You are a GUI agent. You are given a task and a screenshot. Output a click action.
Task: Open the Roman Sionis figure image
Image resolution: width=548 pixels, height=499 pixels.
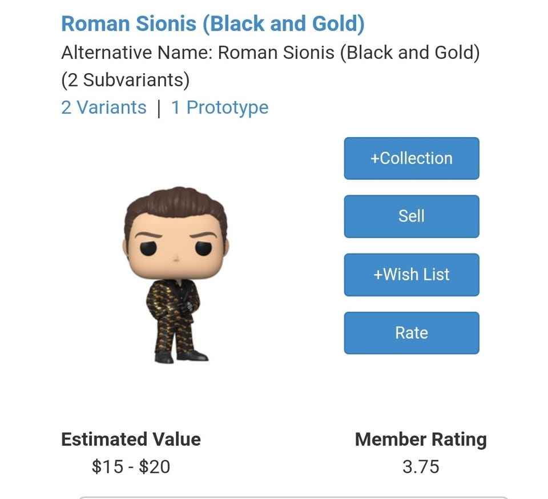click(175, 275)
